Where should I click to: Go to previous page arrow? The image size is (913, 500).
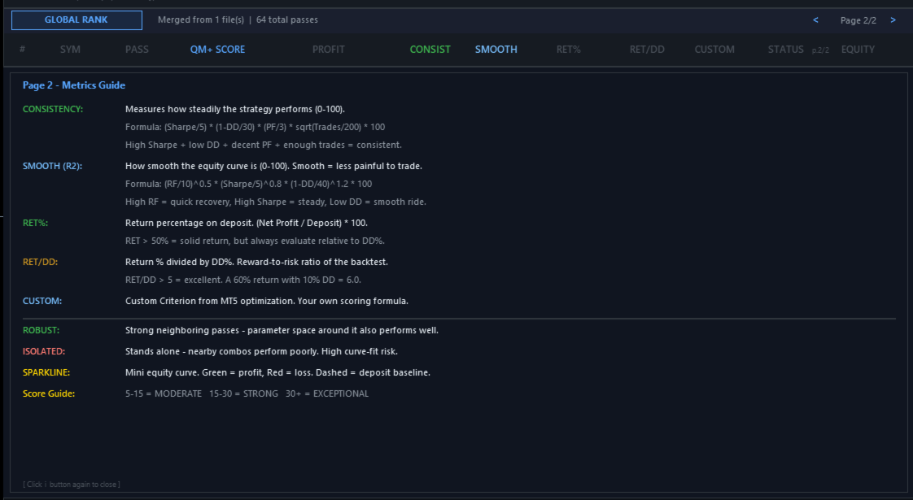815,20
